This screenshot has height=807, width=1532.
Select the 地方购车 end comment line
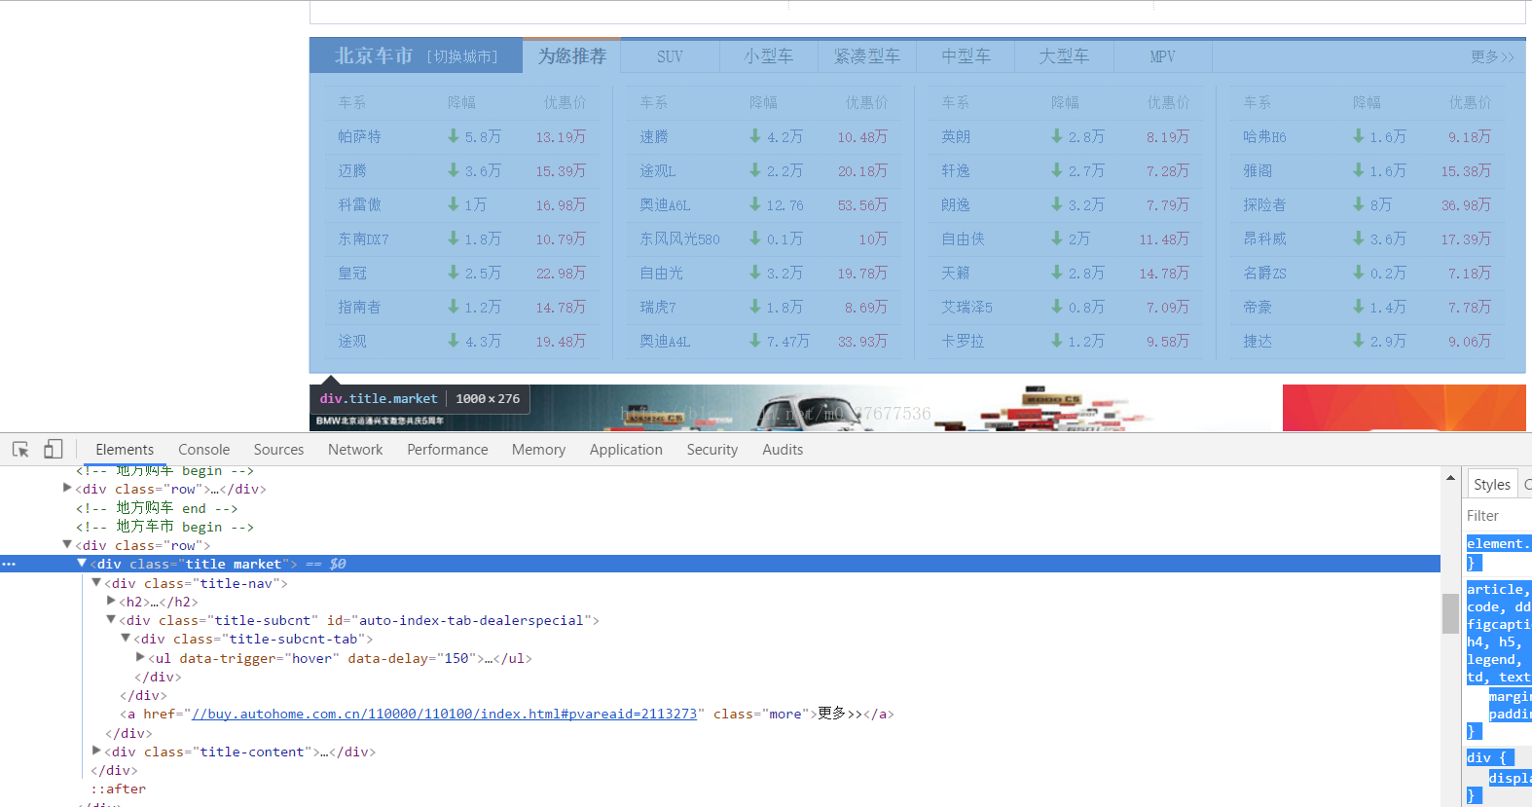tap(157, 508)
